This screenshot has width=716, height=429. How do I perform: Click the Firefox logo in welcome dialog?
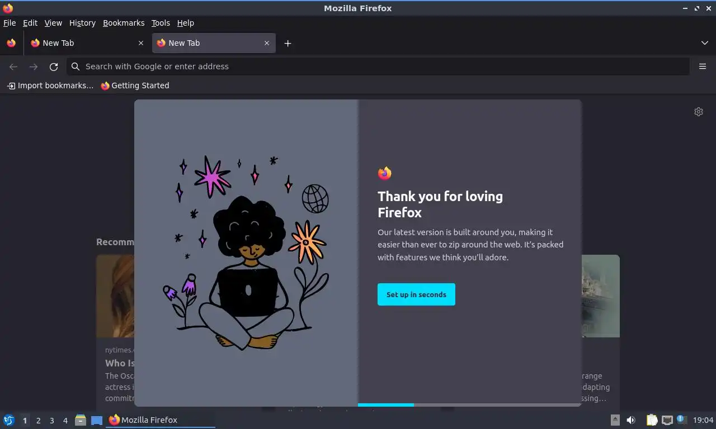[384, 173]
